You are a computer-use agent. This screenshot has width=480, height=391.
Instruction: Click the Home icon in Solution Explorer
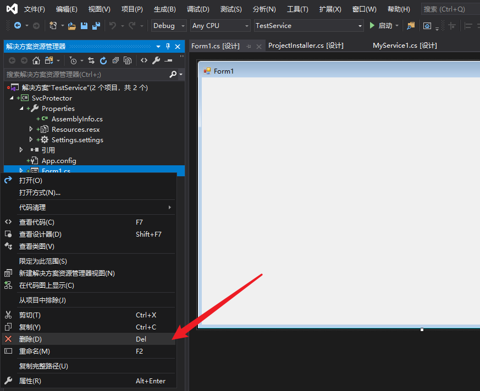click(36, 60)
